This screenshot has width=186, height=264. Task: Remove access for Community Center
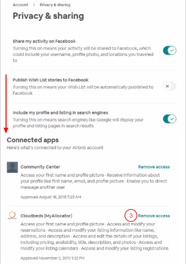(154, 167)
